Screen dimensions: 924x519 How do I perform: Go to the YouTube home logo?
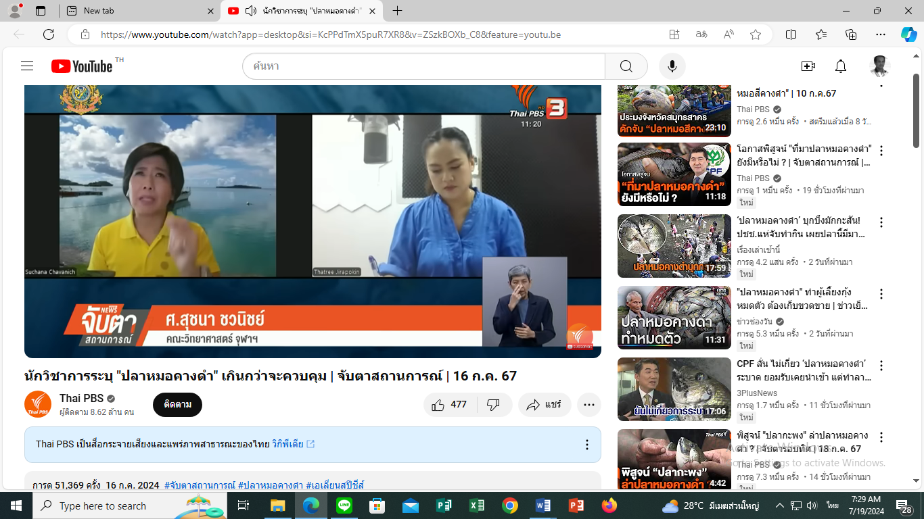click(x=82, y=66)
